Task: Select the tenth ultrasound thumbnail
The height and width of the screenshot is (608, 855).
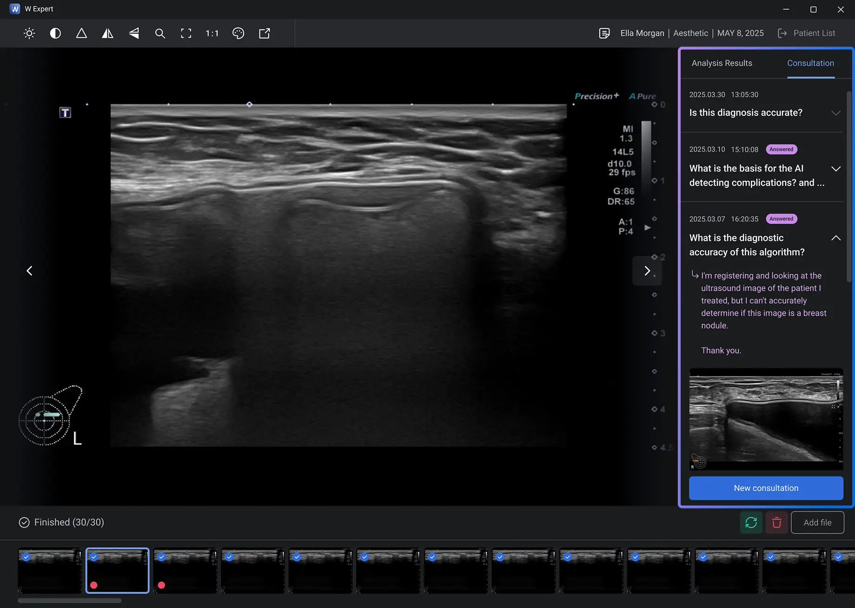Action: (x=659, y=571)
